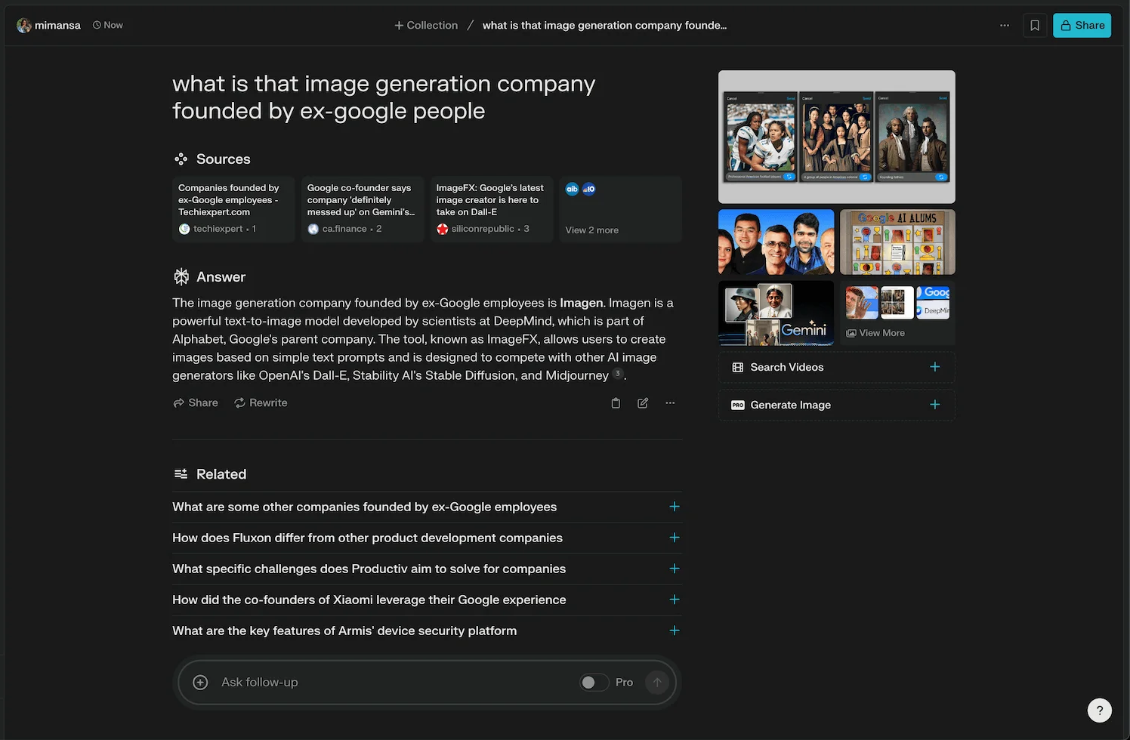
Task: Expand 'What are the key features of Armis' device security platform'
Action: pyautogui.click(x=675, y=631)
